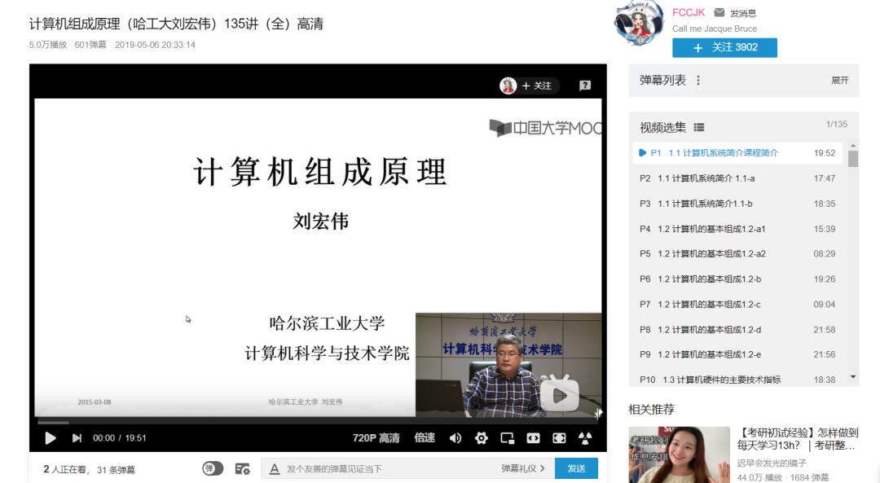Viewport: 880px width, 483px height.
Task: Open 倍速 playback speed menu
Action: coord(425,438)
